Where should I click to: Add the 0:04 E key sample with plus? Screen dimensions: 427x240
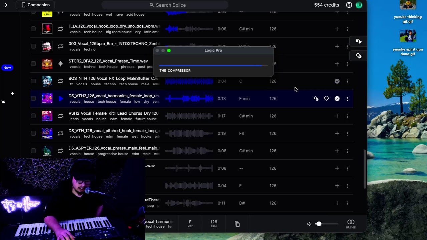coord(337,186)
